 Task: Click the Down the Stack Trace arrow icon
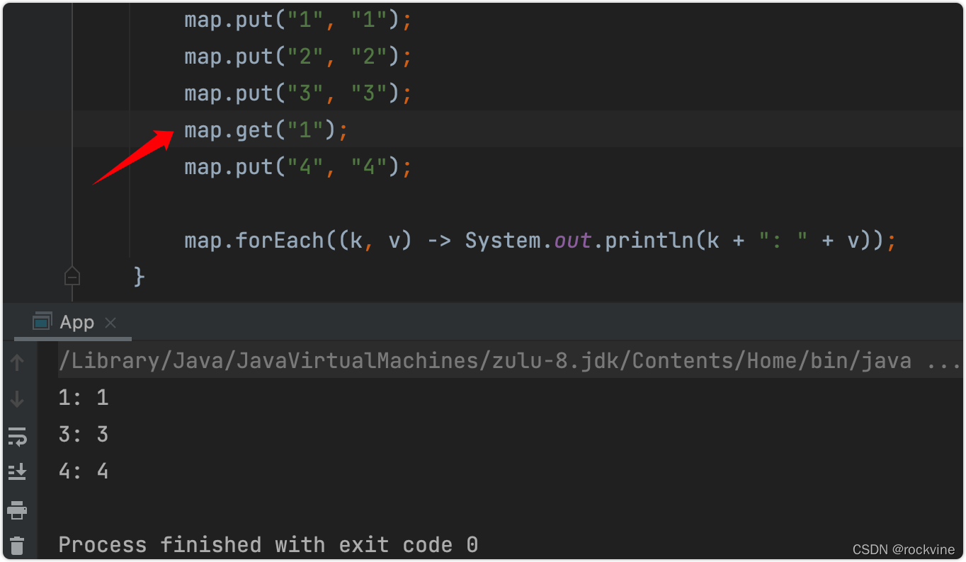18,399
